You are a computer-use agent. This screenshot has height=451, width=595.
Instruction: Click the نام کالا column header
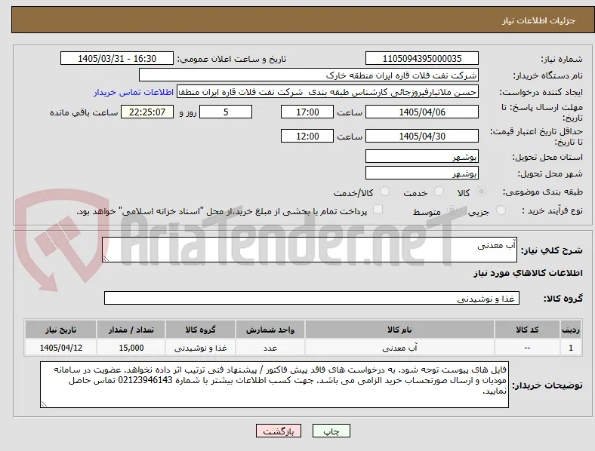pyautogui.click(x=399, y=330)
